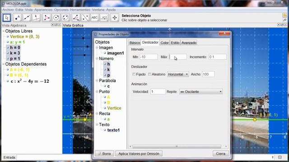
Task: Click the redo icon in toolbar corner
Action: coord(285,20)
